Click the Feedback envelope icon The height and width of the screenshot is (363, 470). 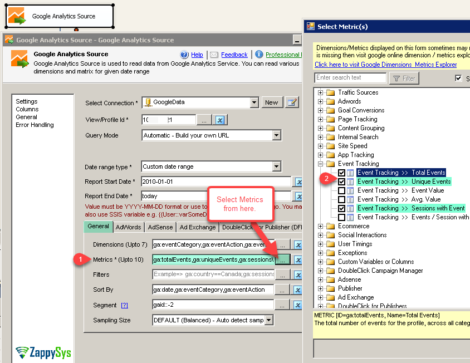214,55
